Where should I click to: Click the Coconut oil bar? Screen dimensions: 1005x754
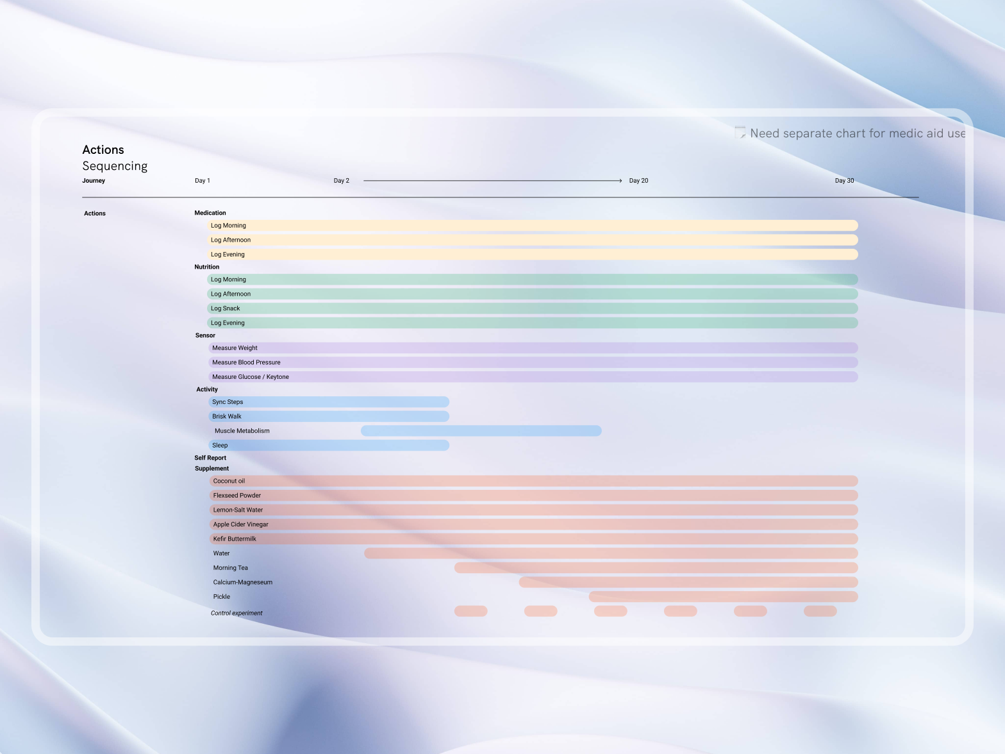click(533, 481)
